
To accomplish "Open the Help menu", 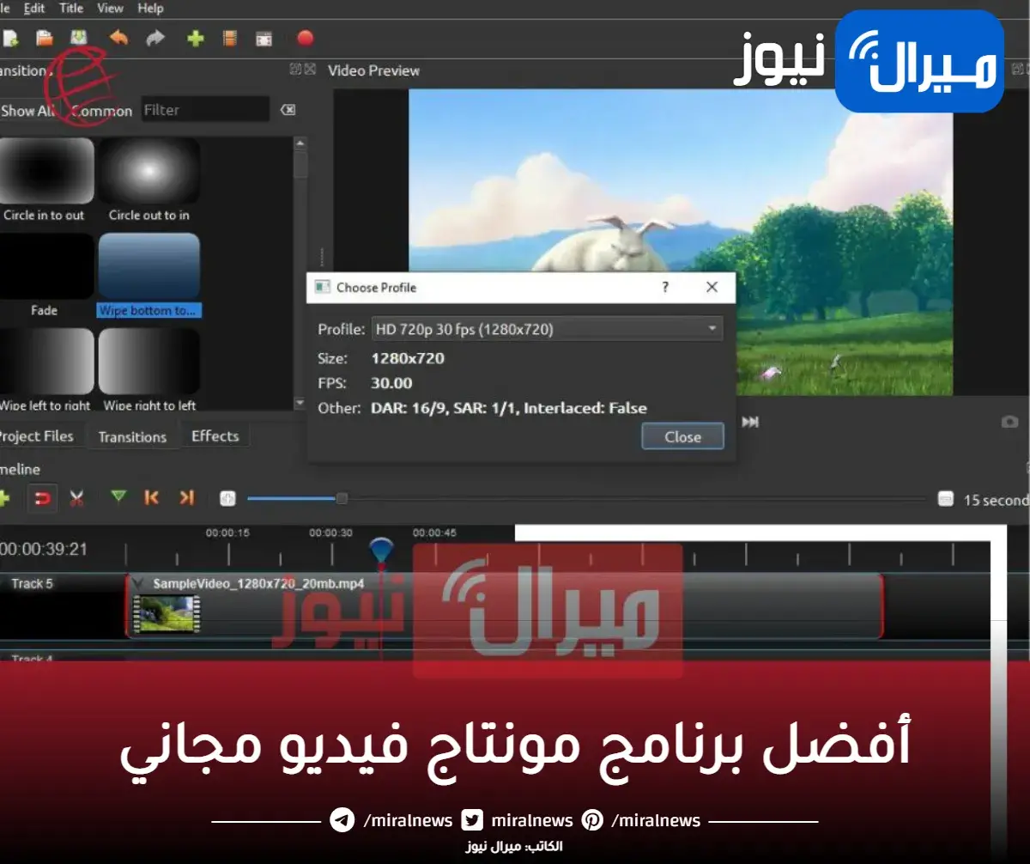I will 150,8.
